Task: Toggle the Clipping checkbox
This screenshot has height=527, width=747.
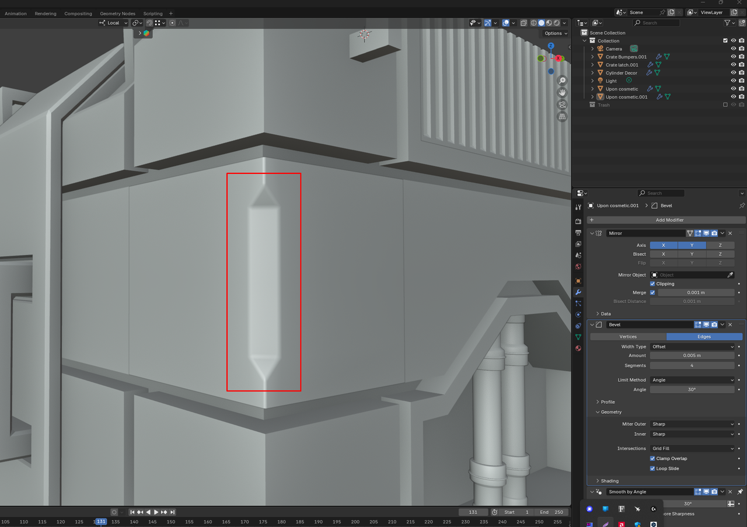Action: pos(652,284)
